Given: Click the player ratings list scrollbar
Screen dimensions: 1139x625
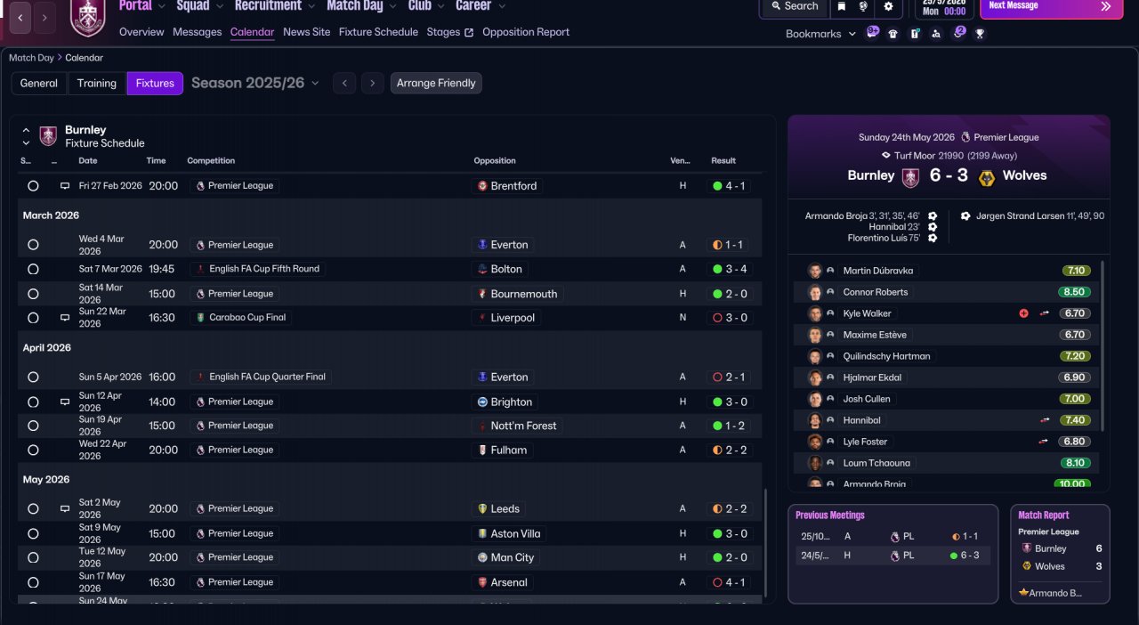Looking at the screenshot, I should (x=1103, y=345).
